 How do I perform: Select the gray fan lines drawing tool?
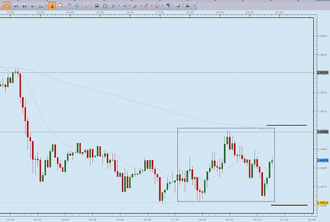pos(135,6)
